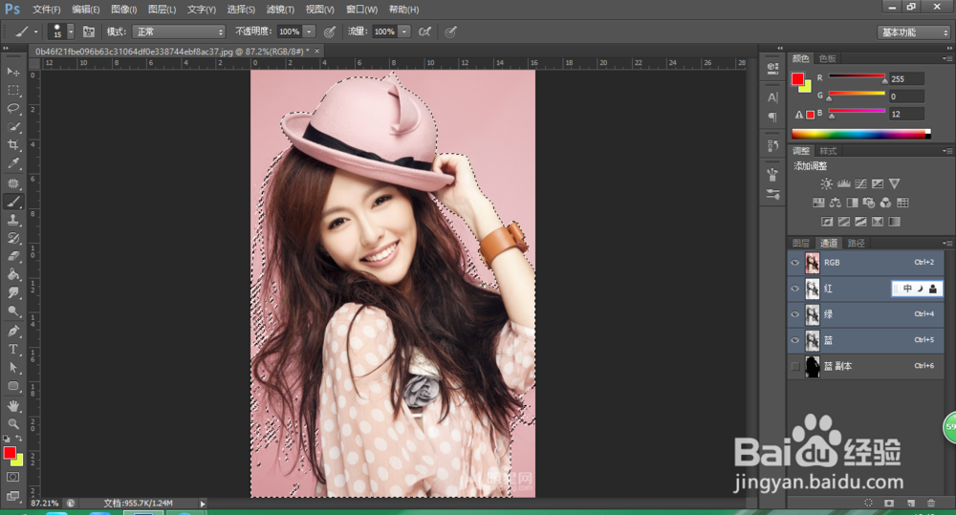956x515 pixels.
Task: Hide the RGB channel eye icon
Action: (x=795, y=263)
